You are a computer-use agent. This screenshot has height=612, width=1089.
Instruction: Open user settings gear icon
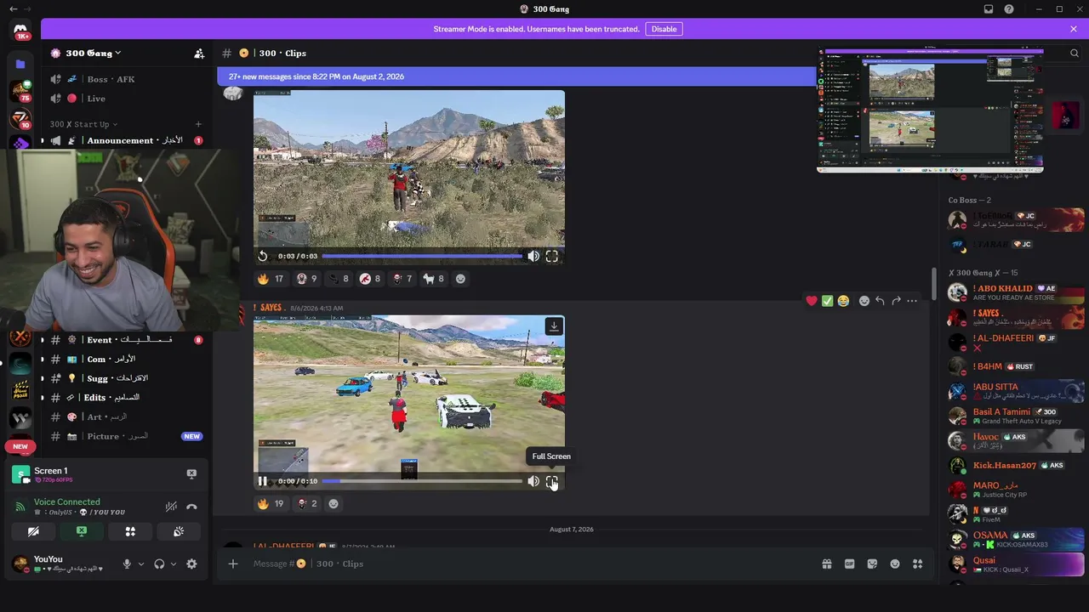click(191, 564)
